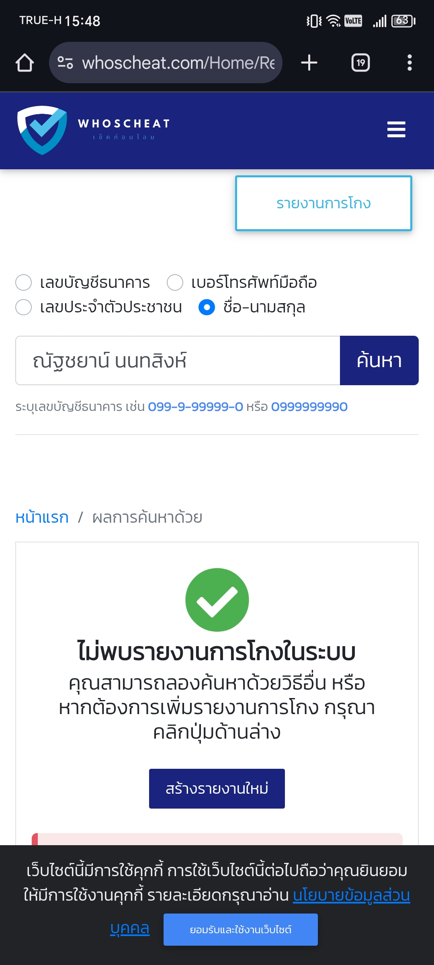The width and height of the screenshot is (434, 965).
Task: Select เลขบัญชีธนาคาร radio option
Action: (23, 282)
